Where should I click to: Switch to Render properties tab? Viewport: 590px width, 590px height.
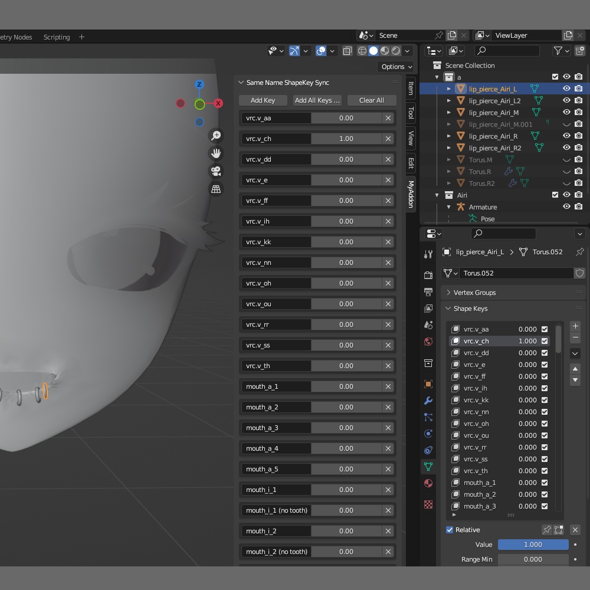click(x=428, y=274)
